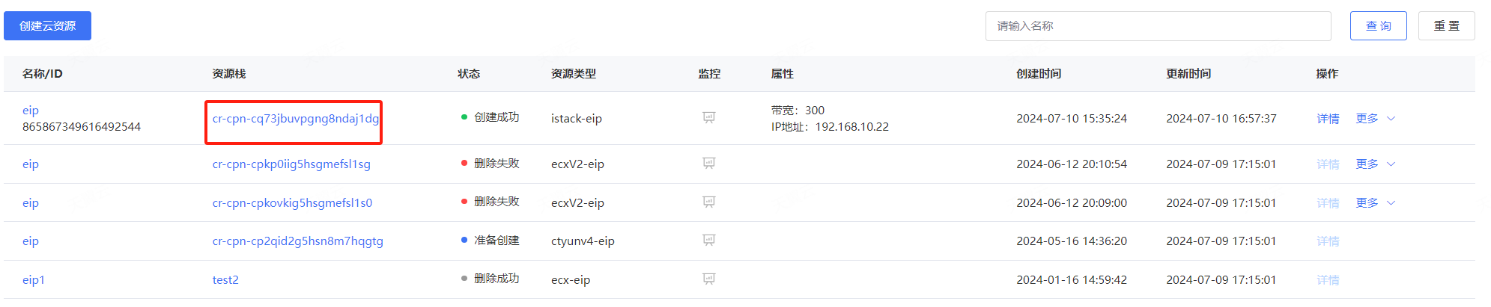Screen dimensions: 1491x307
Task: Expand 更多 dropdown for cr-cpn-cpkp0iig5hsgmefsl1sg row
Action: point(1376,164)
